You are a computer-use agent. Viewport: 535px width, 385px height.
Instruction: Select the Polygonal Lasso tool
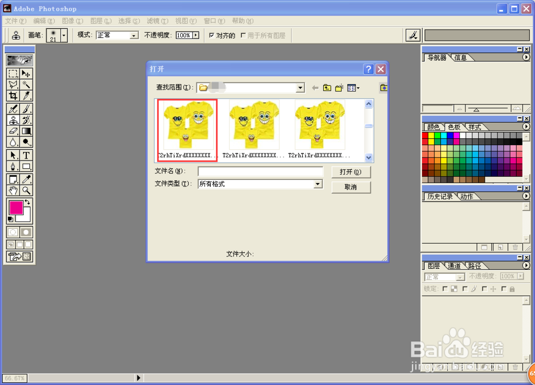[13, 85]
